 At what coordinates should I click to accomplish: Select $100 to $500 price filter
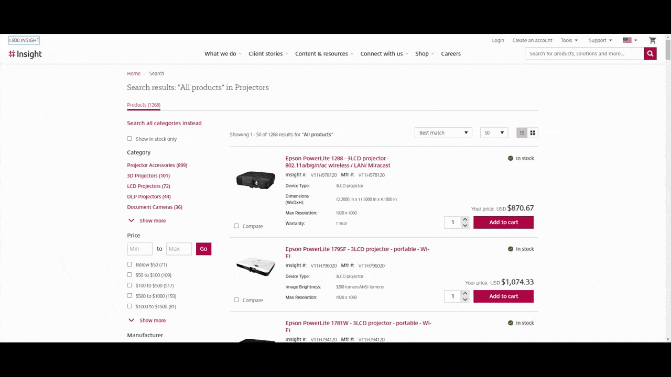[x=129, y=285]
